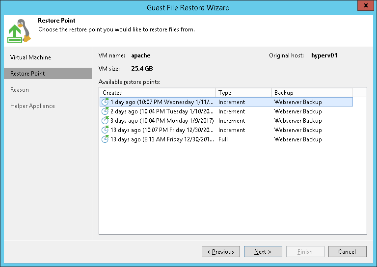
Task: Click the icon of 13 days ago 8:13 AM row
Action: click(105, 139)
